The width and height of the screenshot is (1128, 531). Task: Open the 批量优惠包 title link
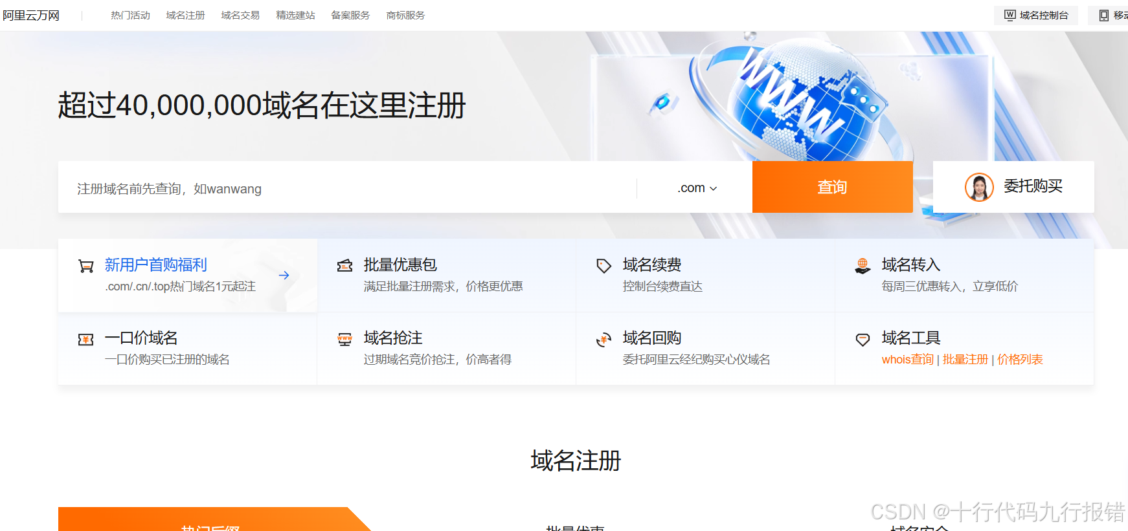[x=400, y=265]
